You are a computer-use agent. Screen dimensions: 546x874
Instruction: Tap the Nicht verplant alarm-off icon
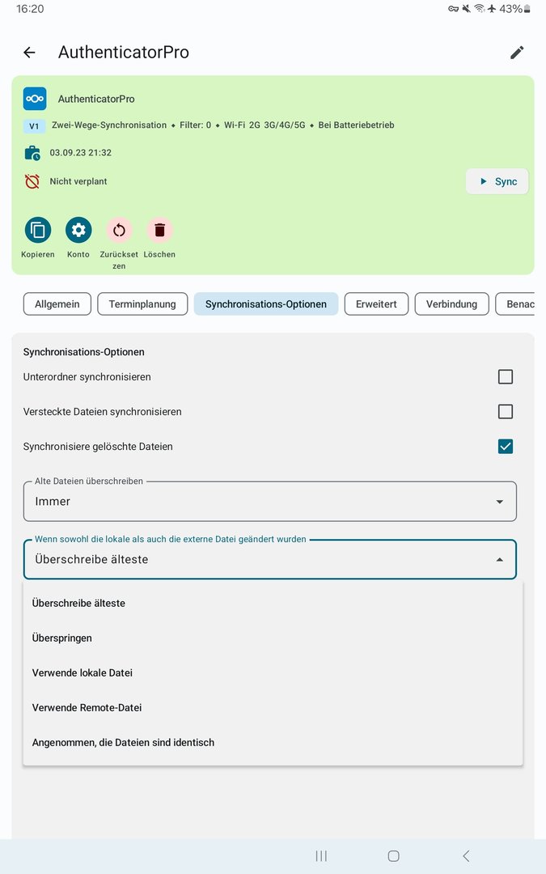pyautogui.click(x=32, y=181)
